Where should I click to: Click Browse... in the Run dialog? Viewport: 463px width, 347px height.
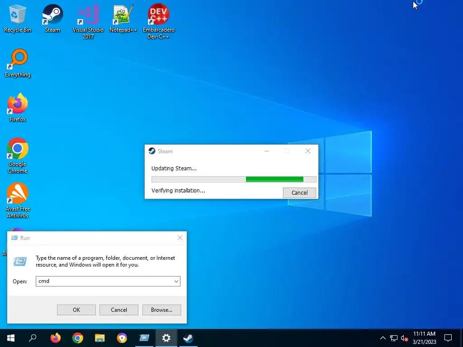click(161, 310)
